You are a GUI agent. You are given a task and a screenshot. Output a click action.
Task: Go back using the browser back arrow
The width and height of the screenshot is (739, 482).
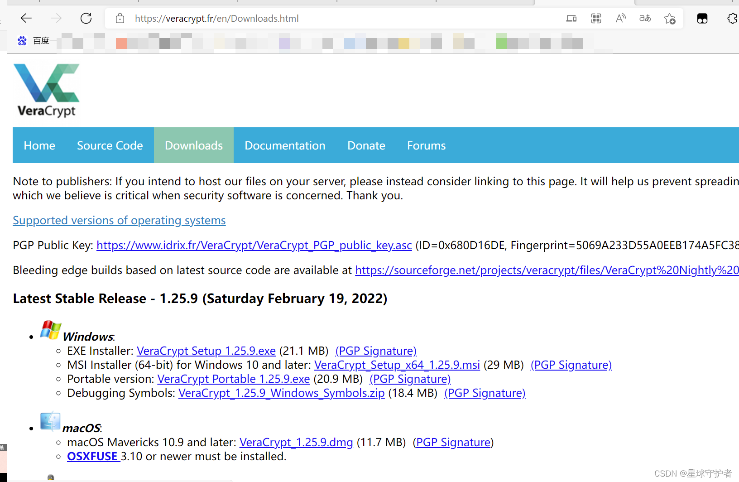tap(26, 18)
